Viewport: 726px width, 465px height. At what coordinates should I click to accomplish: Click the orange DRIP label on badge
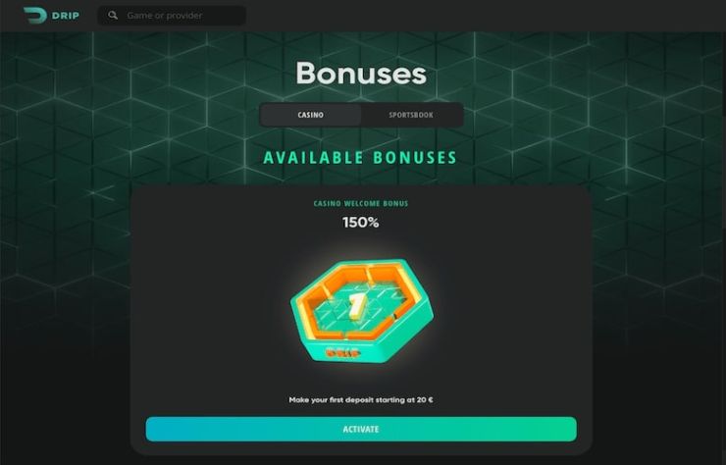pos(343,353)
